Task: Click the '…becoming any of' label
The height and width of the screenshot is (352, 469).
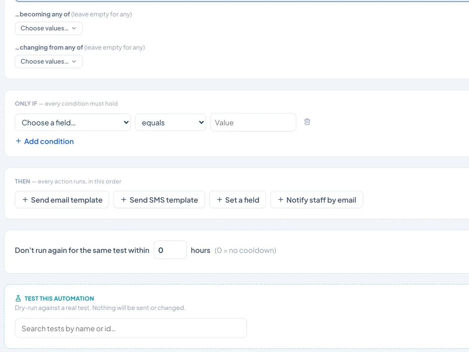Action: (42, 14)
